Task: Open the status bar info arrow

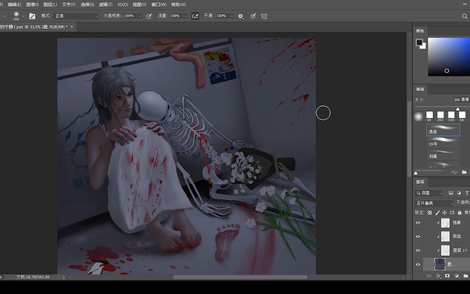Action: pyautogui.click(x=64, y=277)
